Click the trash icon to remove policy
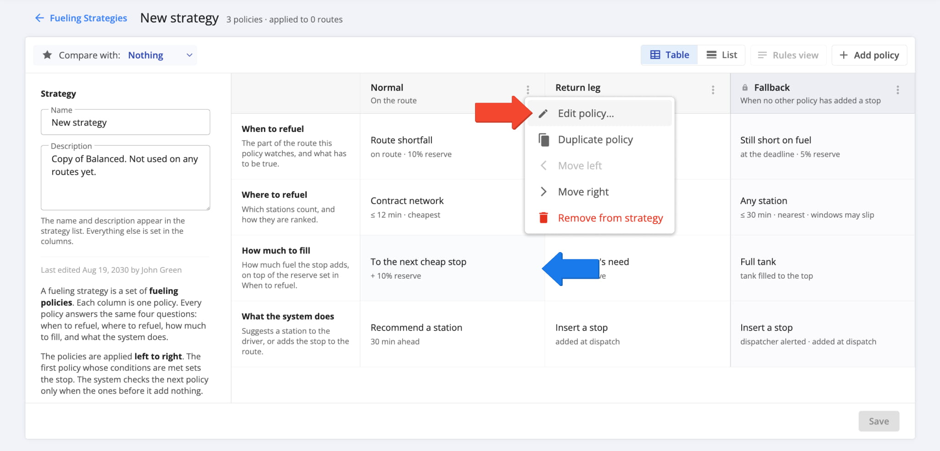This screenshot has width=940, height=451. pyautogui.click(x=543, y=218)
